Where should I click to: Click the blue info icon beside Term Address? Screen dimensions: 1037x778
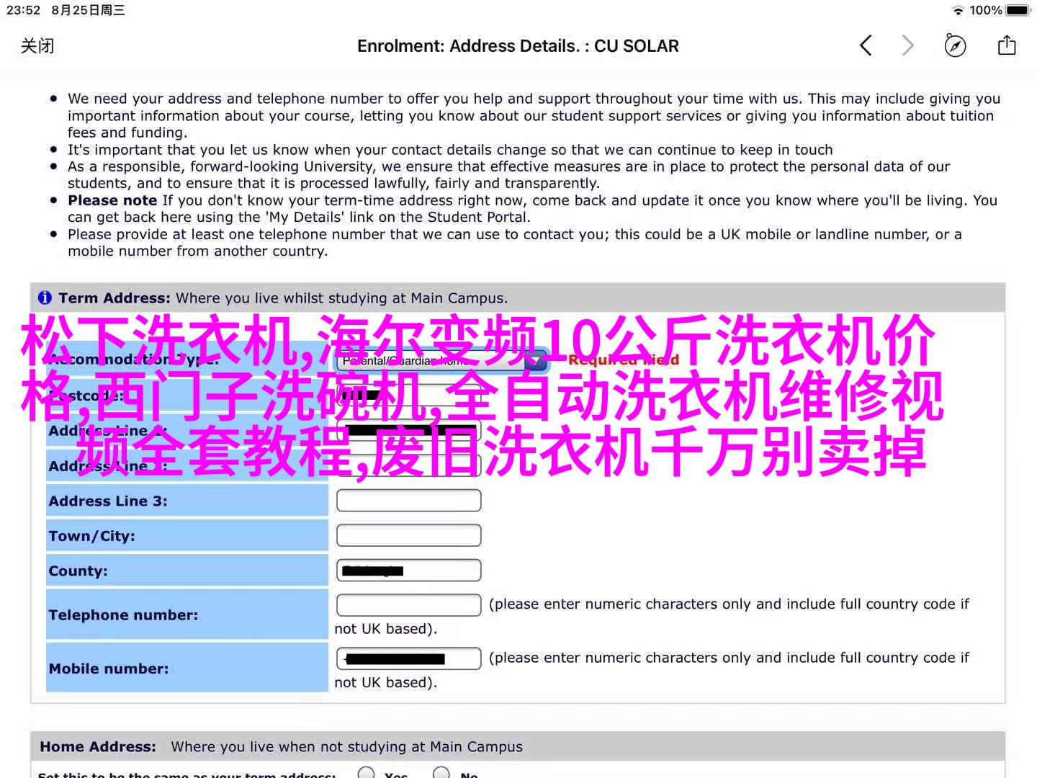pyautogui.click(x=45, y=298)
